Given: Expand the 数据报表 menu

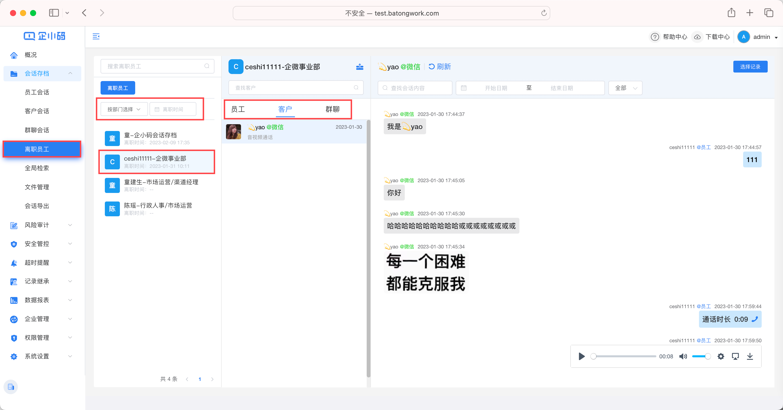Looking at the screenshot, I should point(70,300).
